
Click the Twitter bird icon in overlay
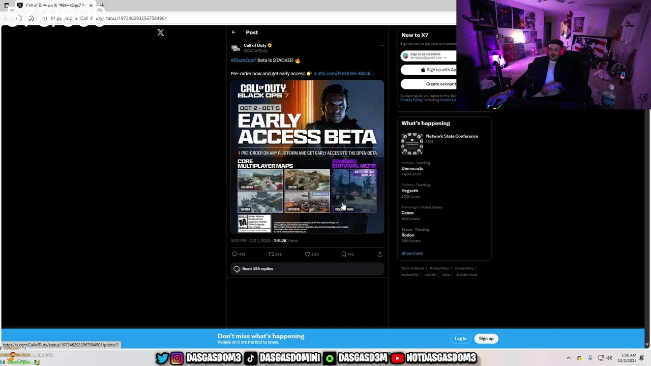162,358
